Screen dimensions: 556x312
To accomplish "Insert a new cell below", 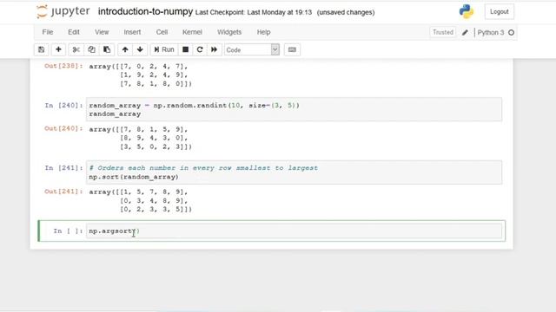I will click(x=58, y=49).
